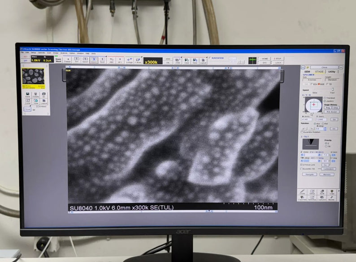Select Slow1 scan speed

point(85,60)
